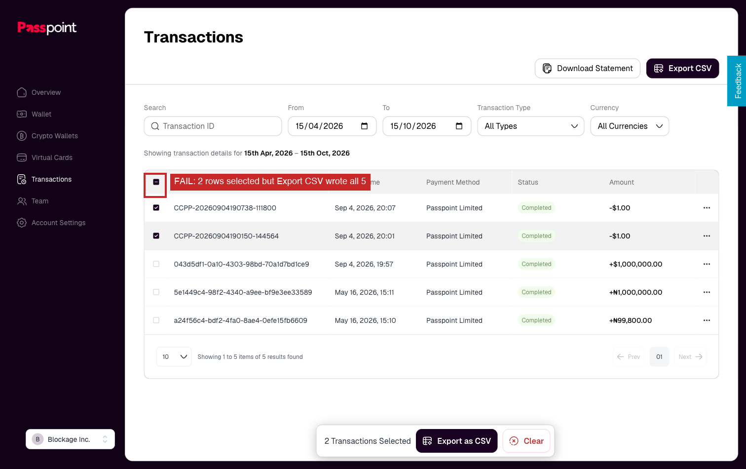Uncheck the CCPP-20260904190150-144564 row checkbox
Viewport: 746px width, 469px height.
pos(156,236)
